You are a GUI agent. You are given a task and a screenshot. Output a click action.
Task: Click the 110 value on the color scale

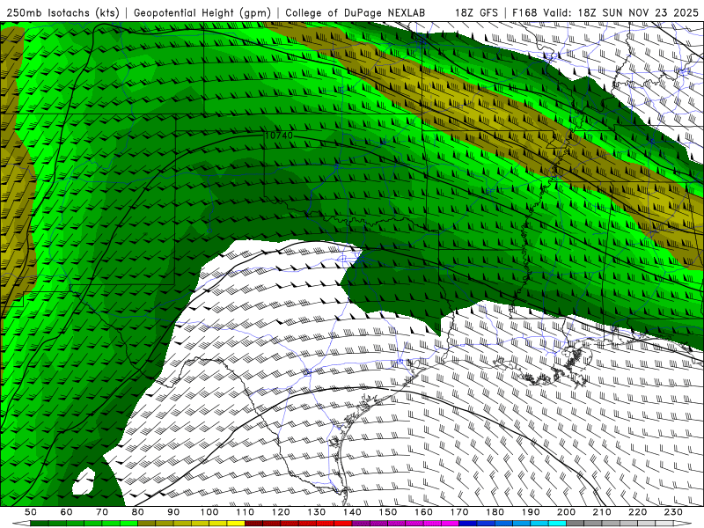tap(246, 512)
